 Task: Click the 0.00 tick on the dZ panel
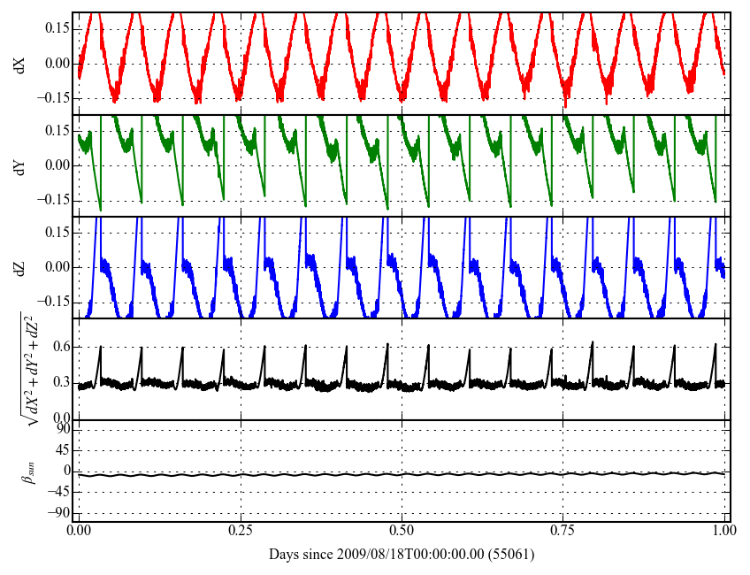pyautogui.click(x=57, y=267)
